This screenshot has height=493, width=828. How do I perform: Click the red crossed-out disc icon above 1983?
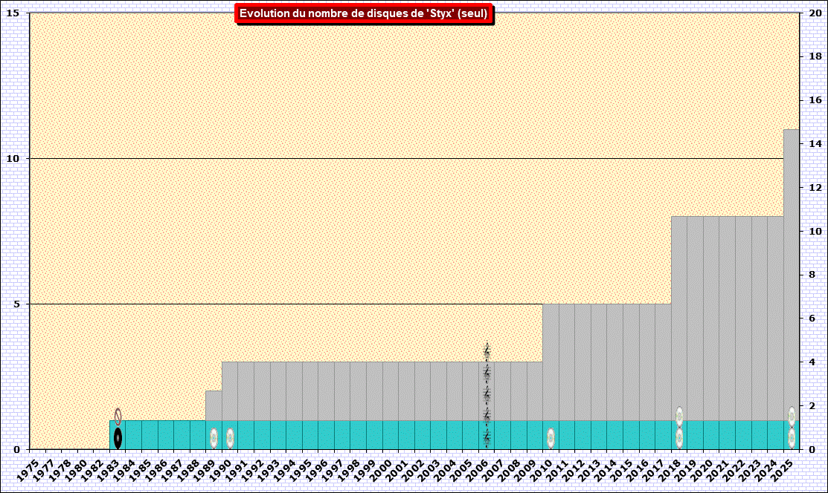click(118, 417)
